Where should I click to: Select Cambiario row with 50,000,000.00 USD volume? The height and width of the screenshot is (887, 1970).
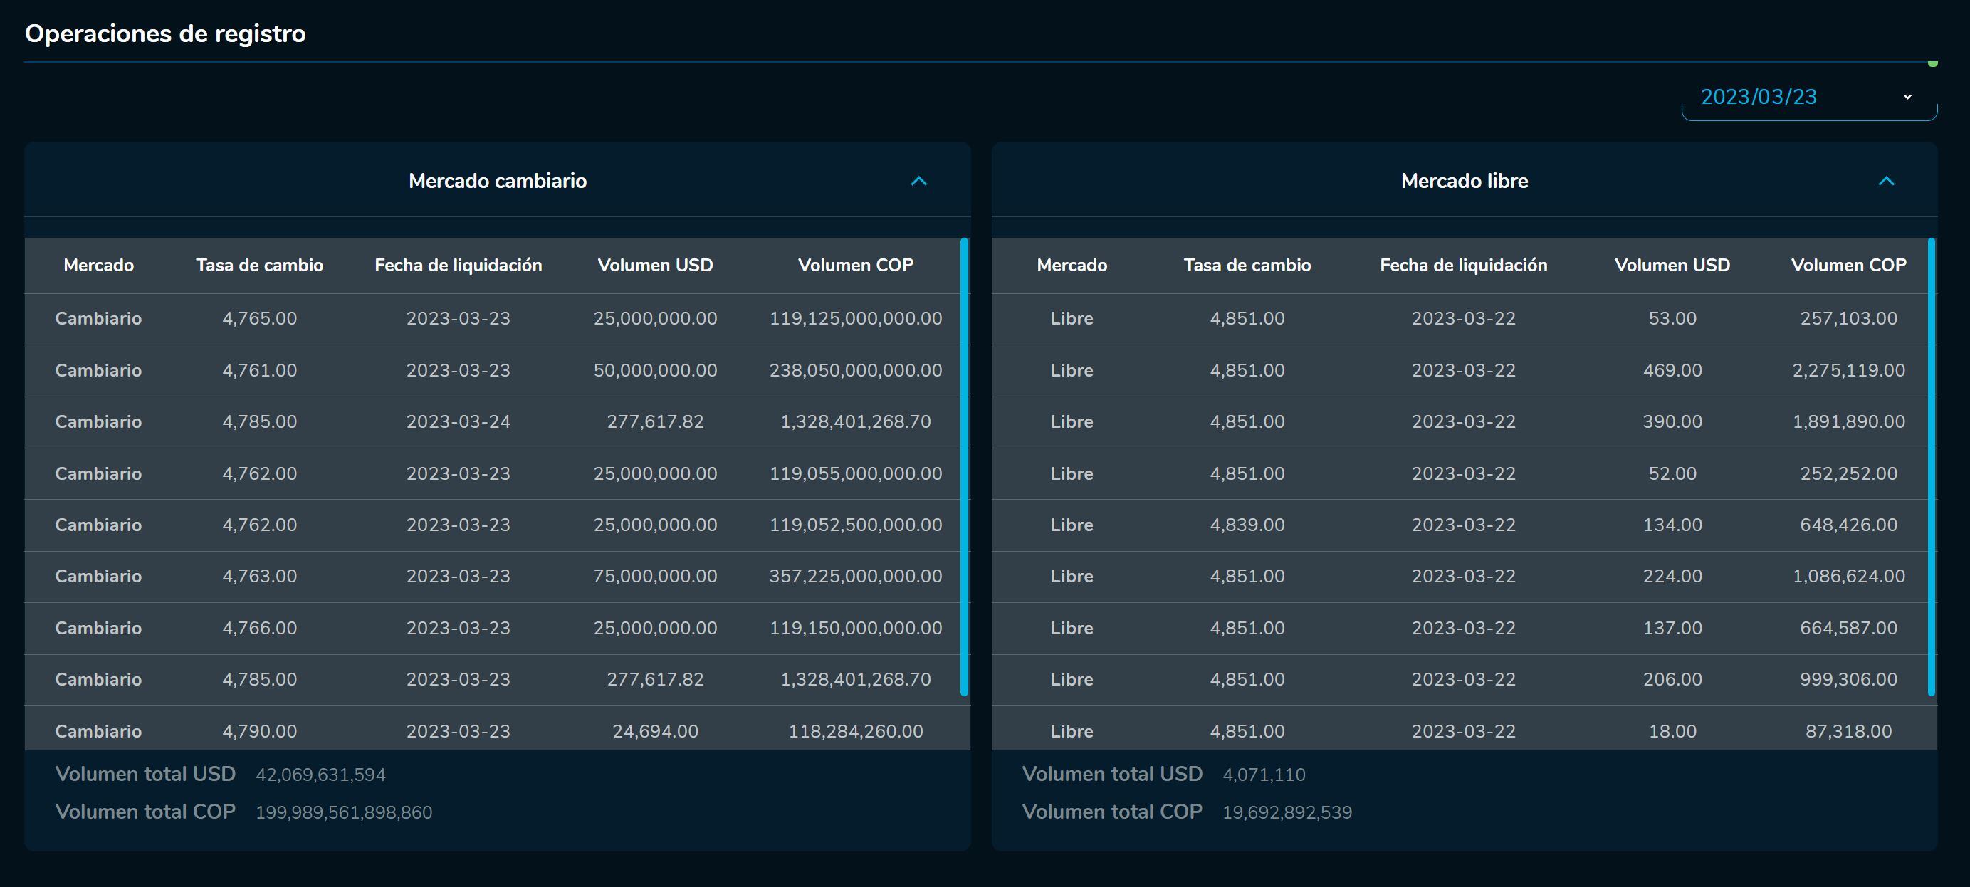pos(654,371)
